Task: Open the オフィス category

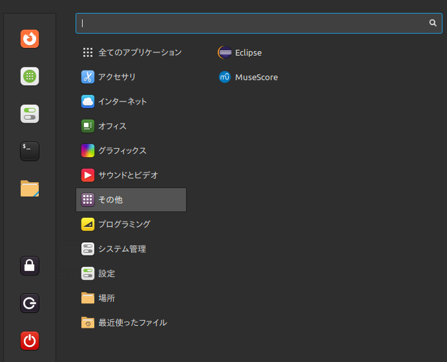Action: coord(131,126)
